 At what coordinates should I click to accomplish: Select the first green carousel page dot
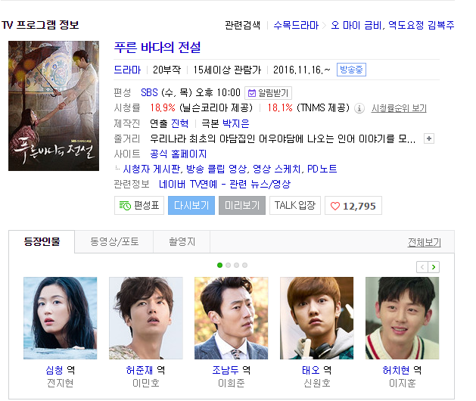pyautogui.click(x=219, y=266)
